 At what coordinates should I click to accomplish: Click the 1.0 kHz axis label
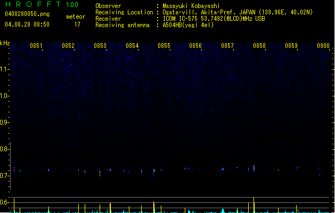[x=4, y=96]
